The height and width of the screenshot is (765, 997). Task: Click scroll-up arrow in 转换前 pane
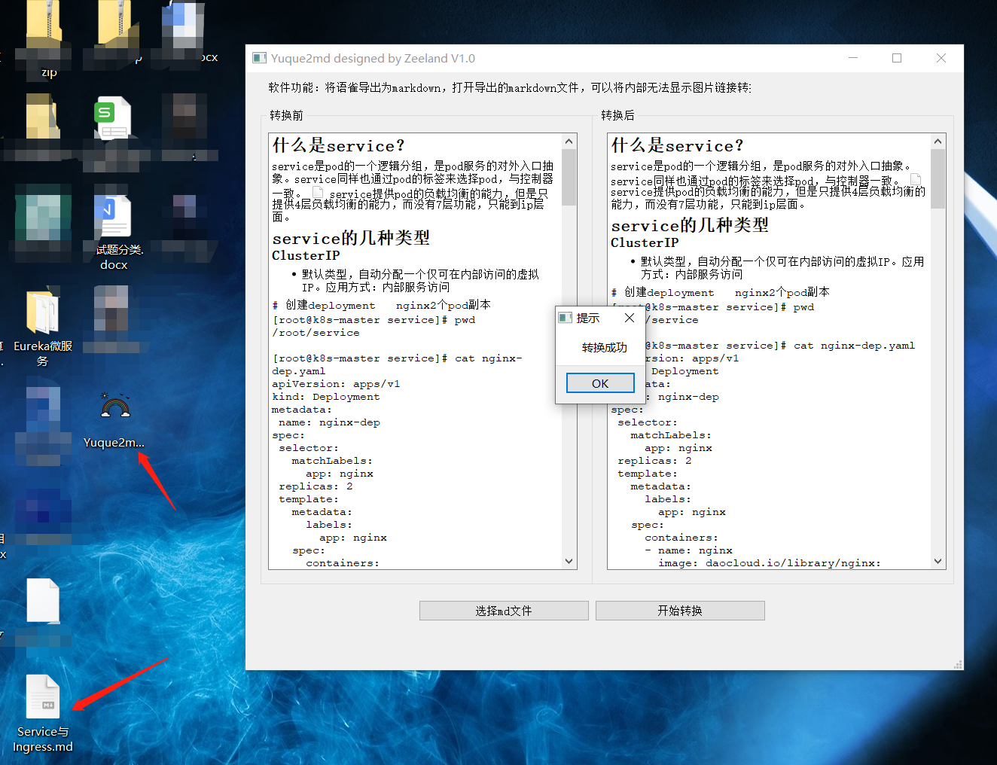click(569, 142)
